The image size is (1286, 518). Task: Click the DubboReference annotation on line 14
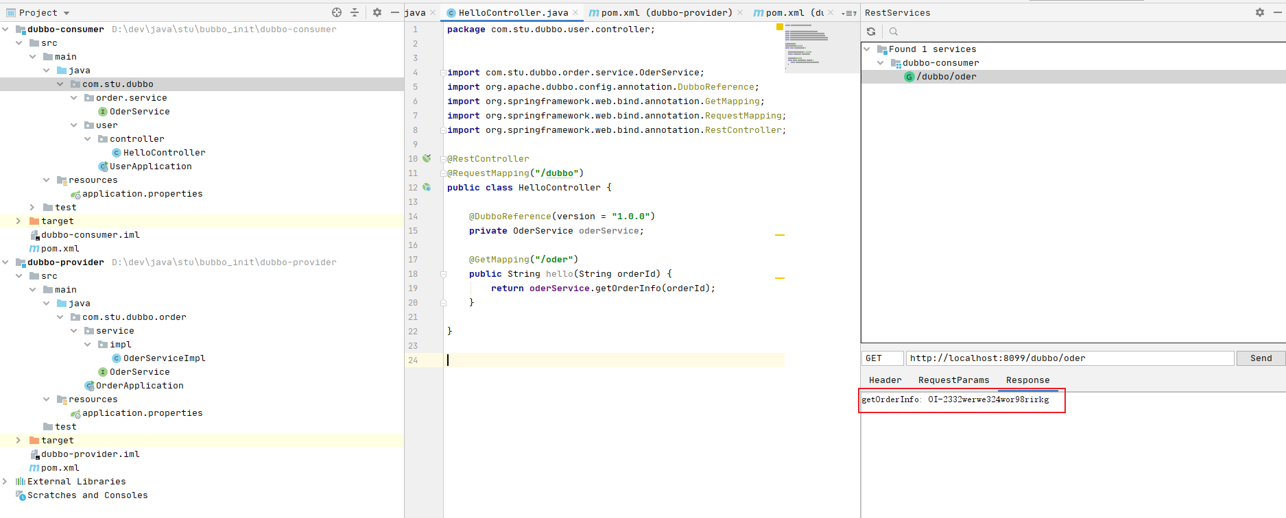point(510,217)
